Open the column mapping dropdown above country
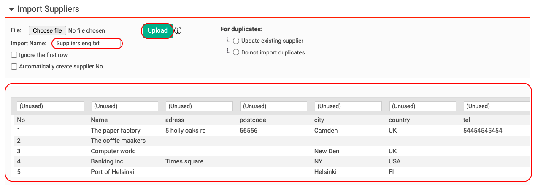 point(423,106)
